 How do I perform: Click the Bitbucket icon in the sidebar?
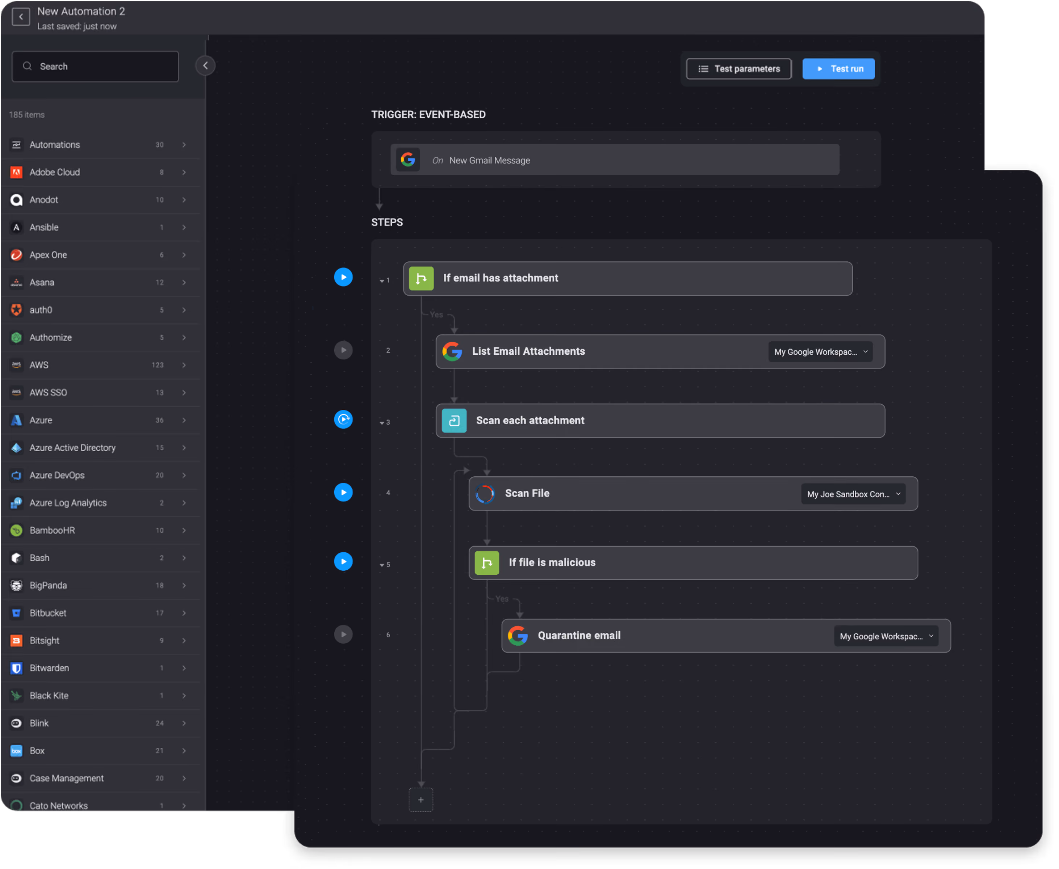click(17, 613)
